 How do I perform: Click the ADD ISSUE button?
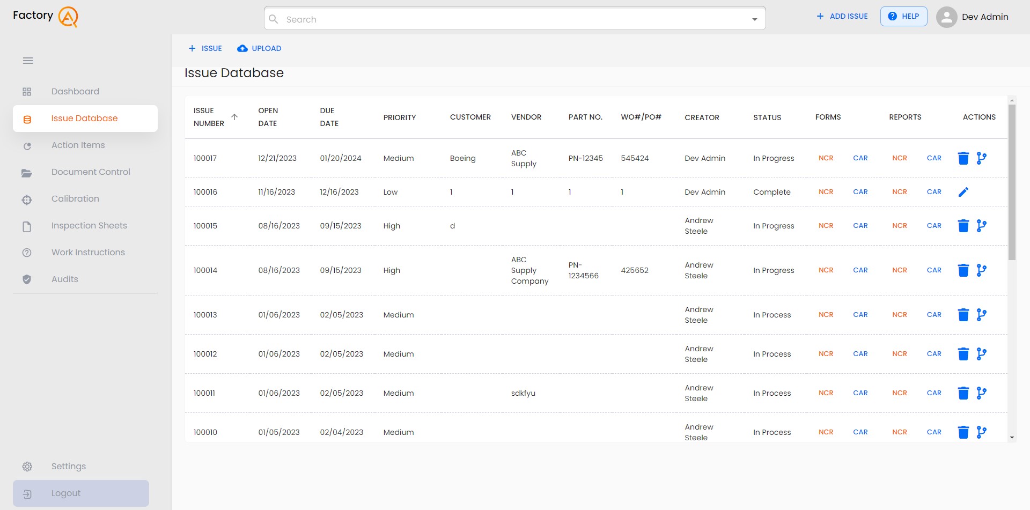[x=841, y=16]
